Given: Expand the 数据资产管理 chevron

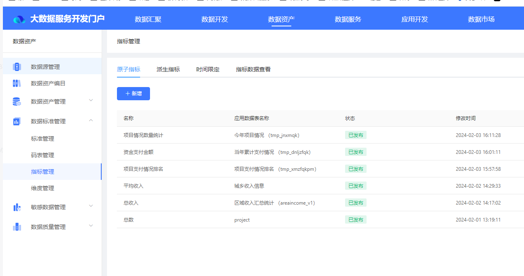Looking at the screenshot, I should [91, 100].
